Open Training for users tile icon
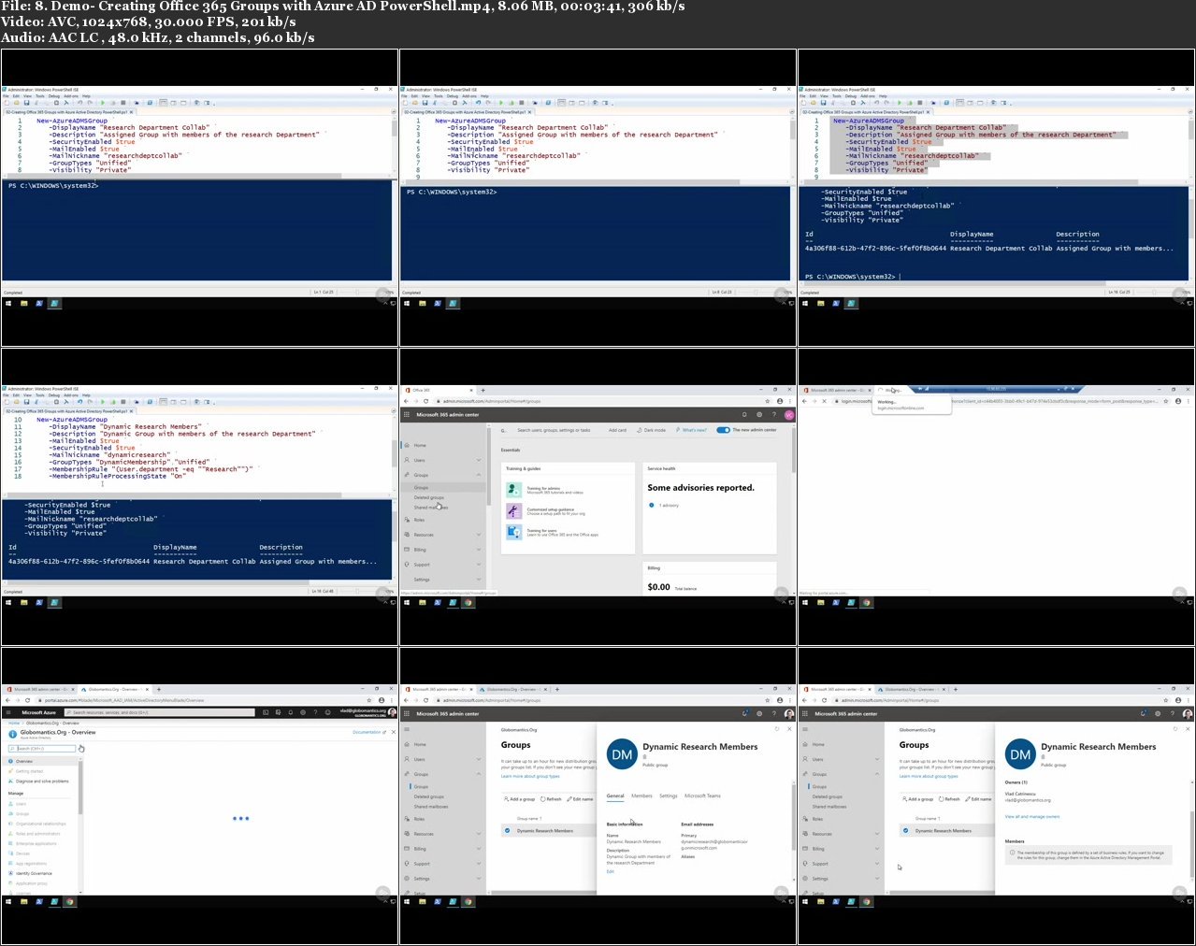The width and height of the screenshot is (1196, 946). point(513,532)
